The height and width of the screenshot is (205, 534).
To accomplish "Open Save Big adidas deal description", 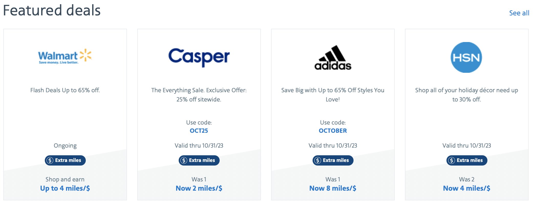I will [333, 95].
